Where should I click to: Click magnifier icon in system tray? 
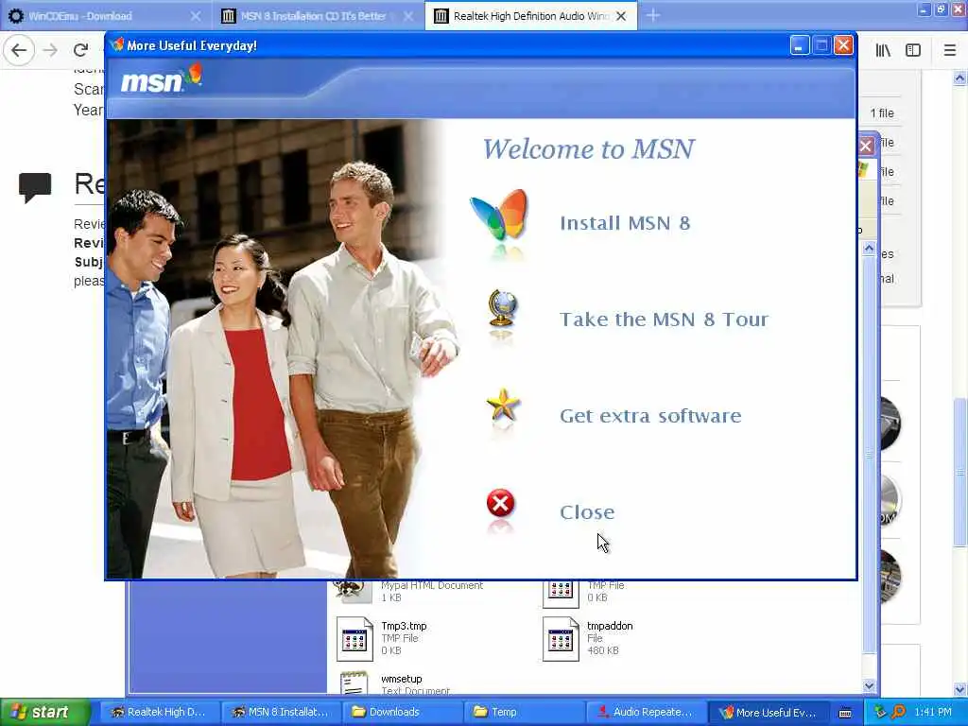click(x=898, y=712)
